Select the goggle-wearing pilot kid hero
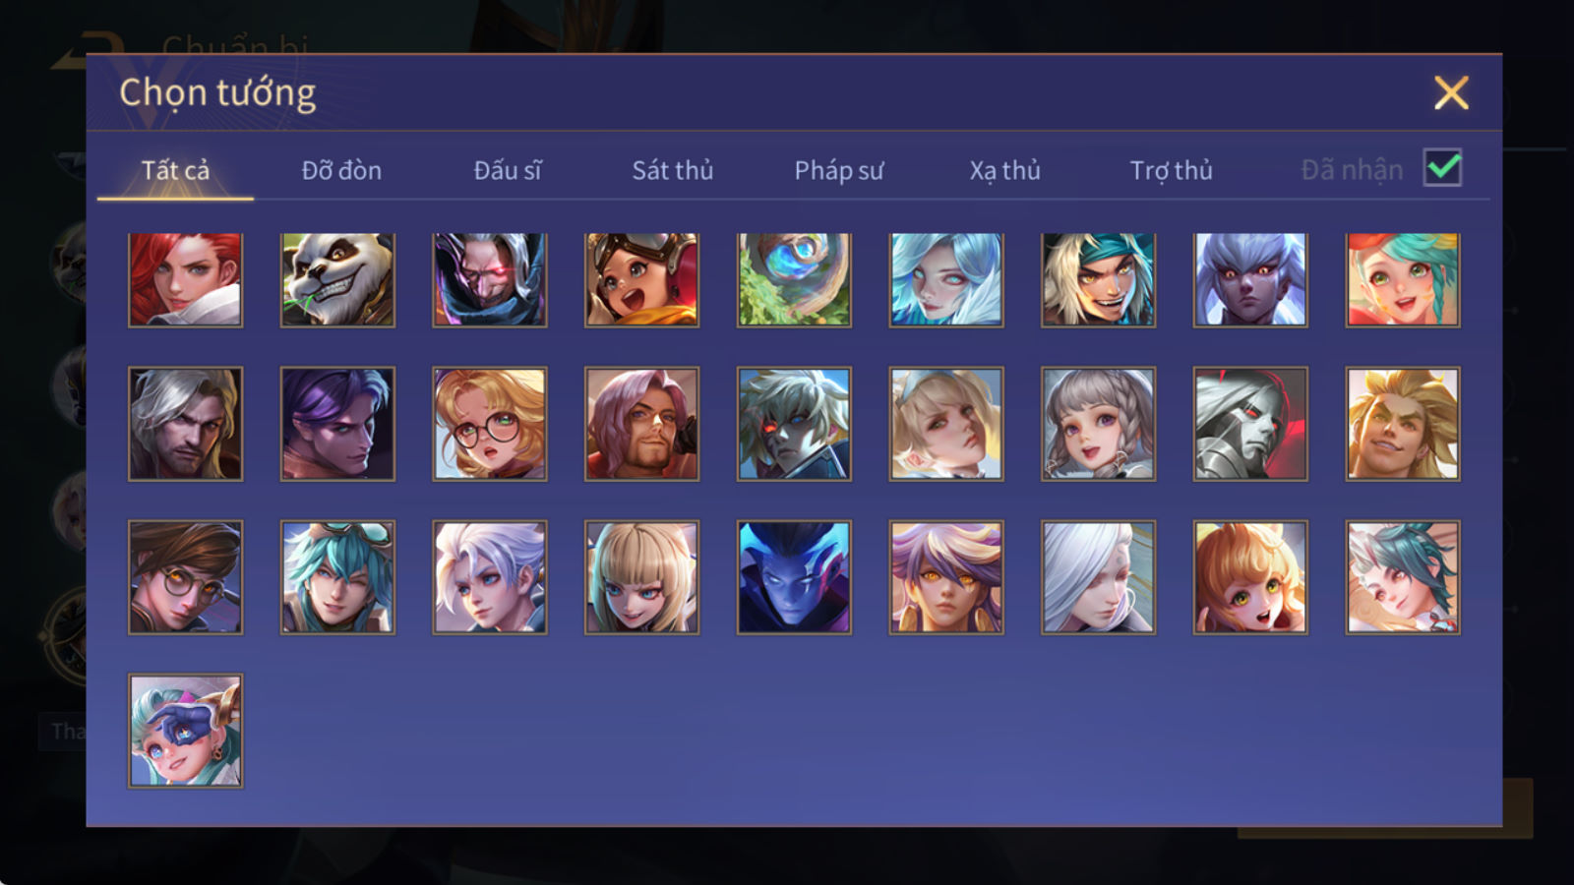Viewport: 1574px width, 885px height. [641, 280]
